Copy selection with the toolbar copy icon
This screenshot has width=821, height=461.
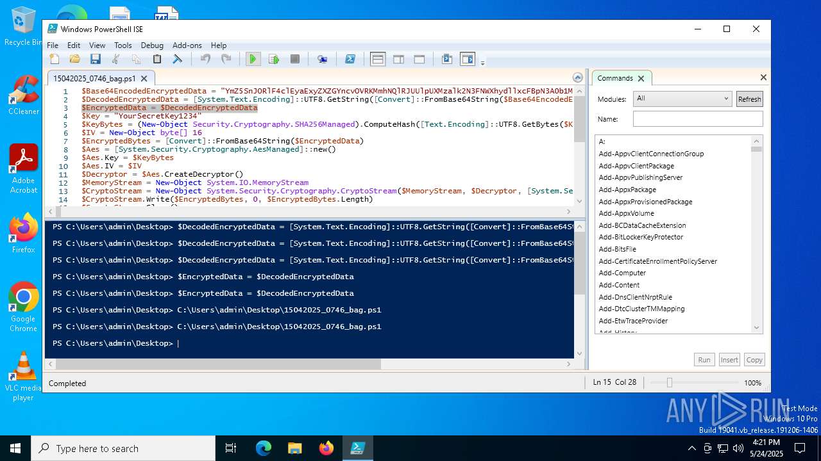pyautogui.click(x=136, y=59)
